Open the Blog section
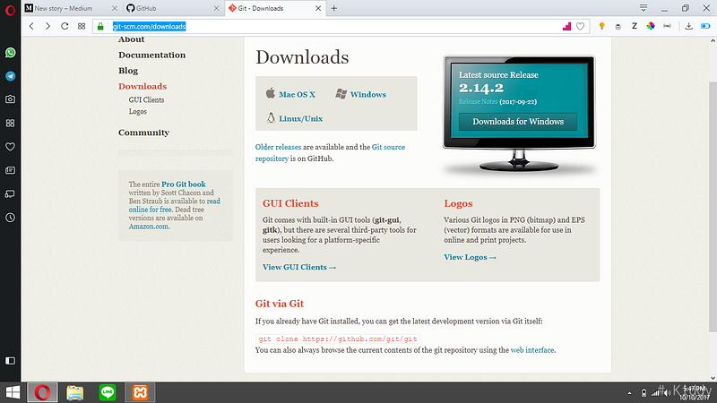717x403 pixels. pos(128,71)
